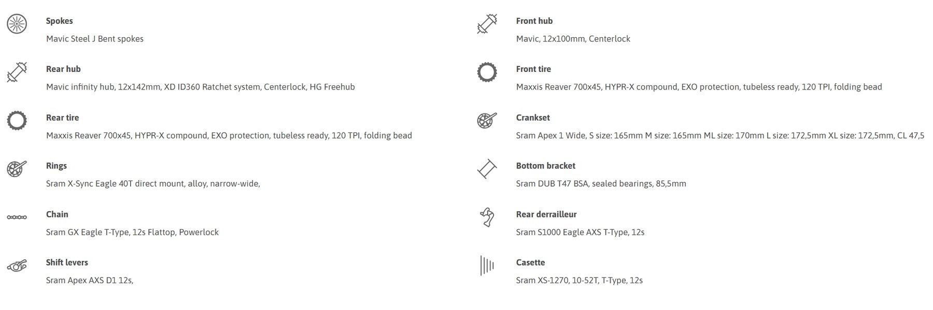Click the Sram Apex AXS D1 shifter text
933x310 pixels.
point(90,281)
